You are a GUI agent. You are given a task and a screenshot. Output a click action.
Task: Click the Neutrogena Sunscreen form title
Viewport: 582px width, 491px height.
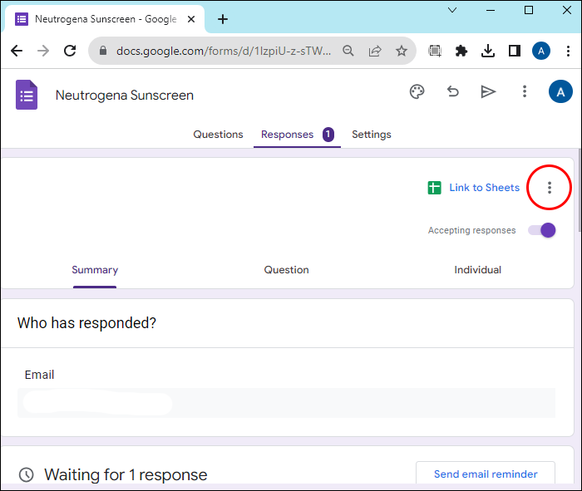tap(125, 96)
